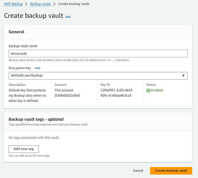Viewport: 198px width, 178px height.
Task: Click 'No tags associated with this vault.' text
Action: click(34, 138)
